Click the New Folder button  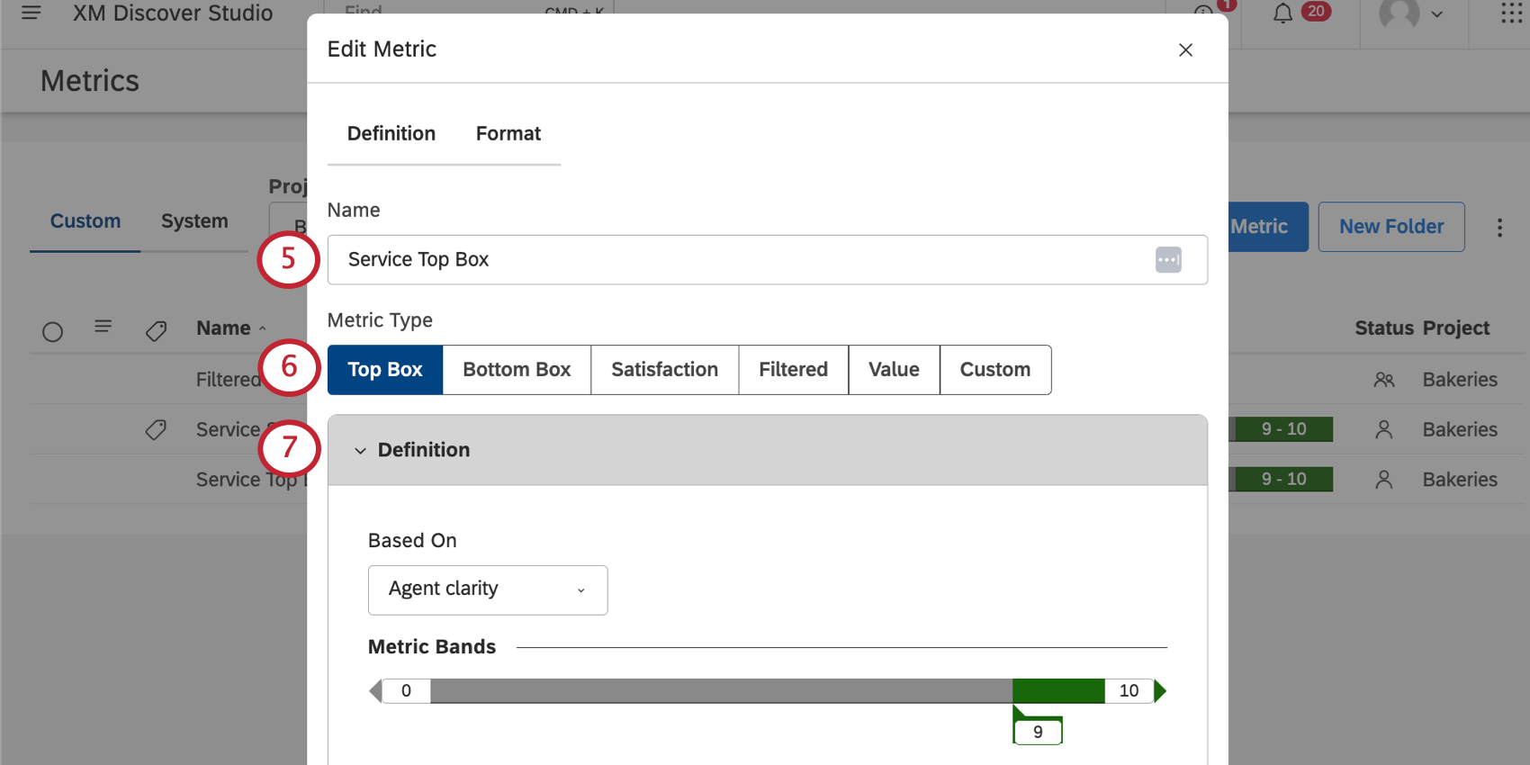tap(1391, 227)
